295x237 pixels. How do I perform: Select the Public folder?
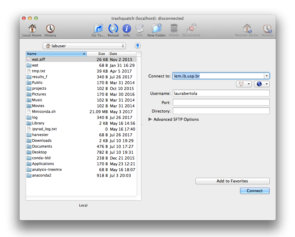81,83
